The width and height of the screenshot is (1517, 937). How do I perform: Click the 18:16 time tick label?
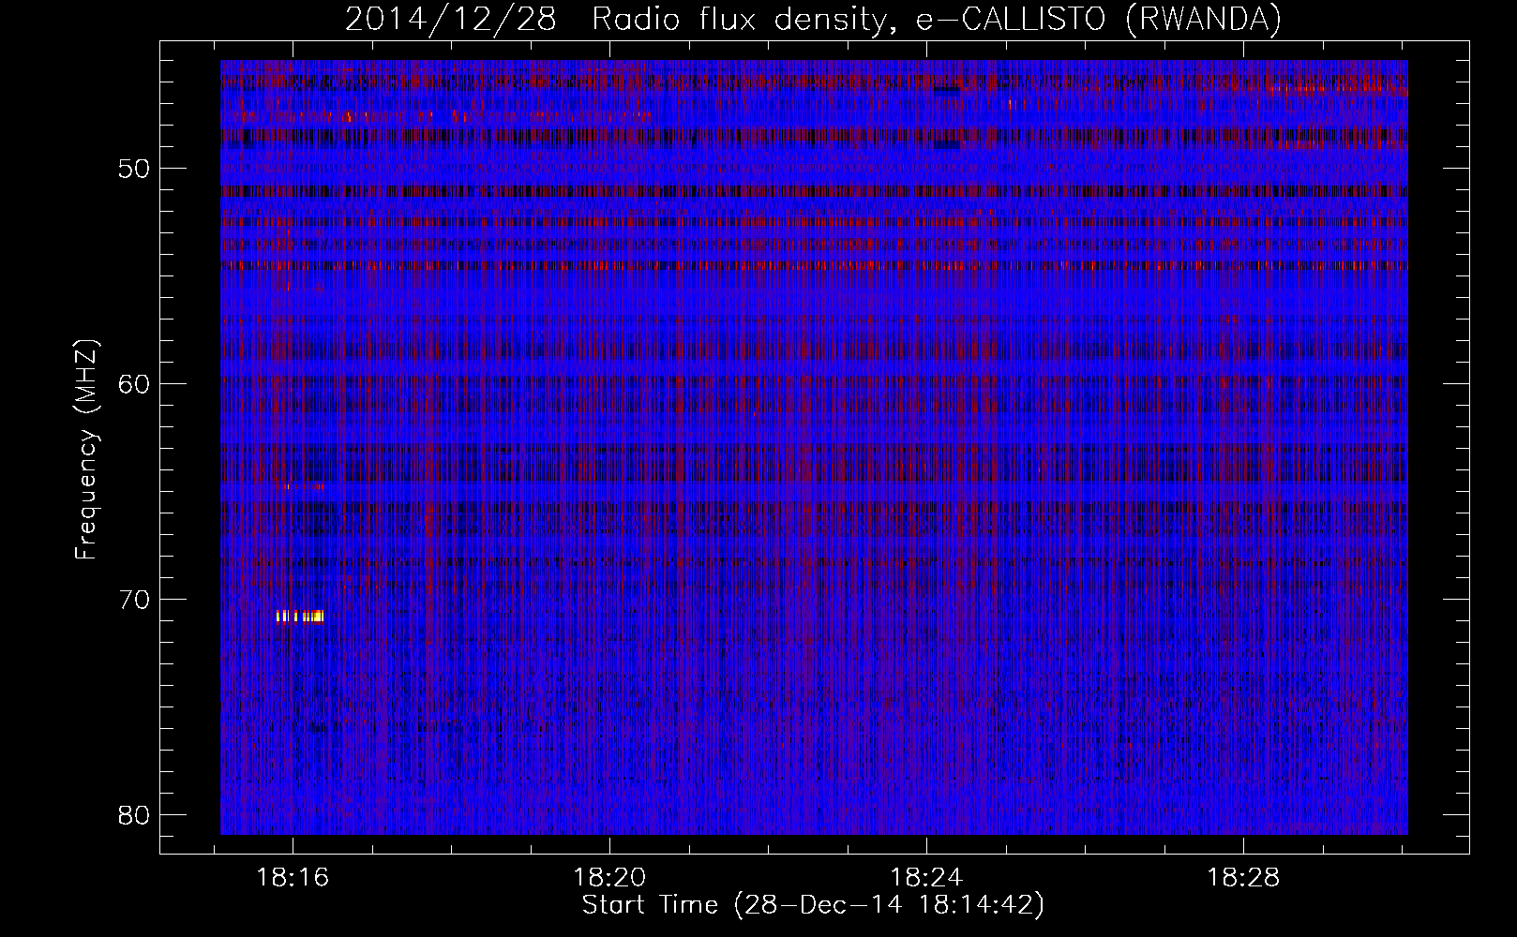tap(293, 878)
